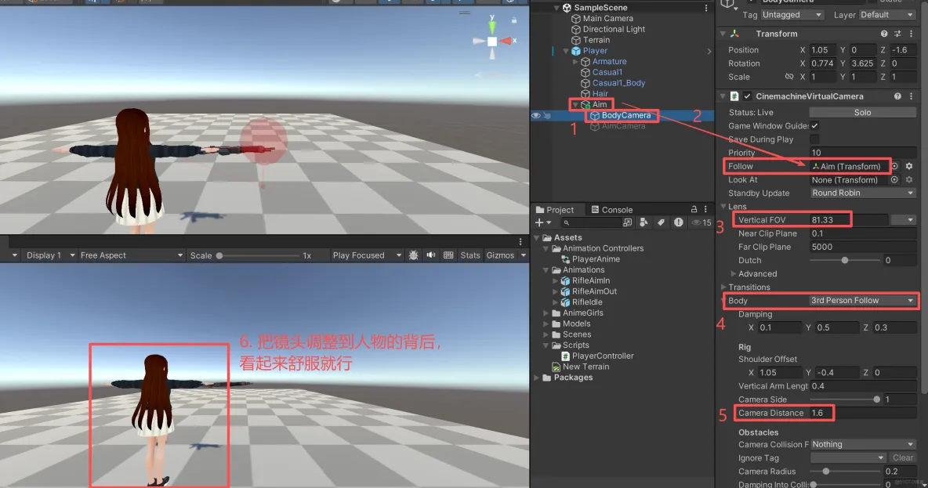
Task: Click the Vertical FOV value field
Action: click(827, 219)
